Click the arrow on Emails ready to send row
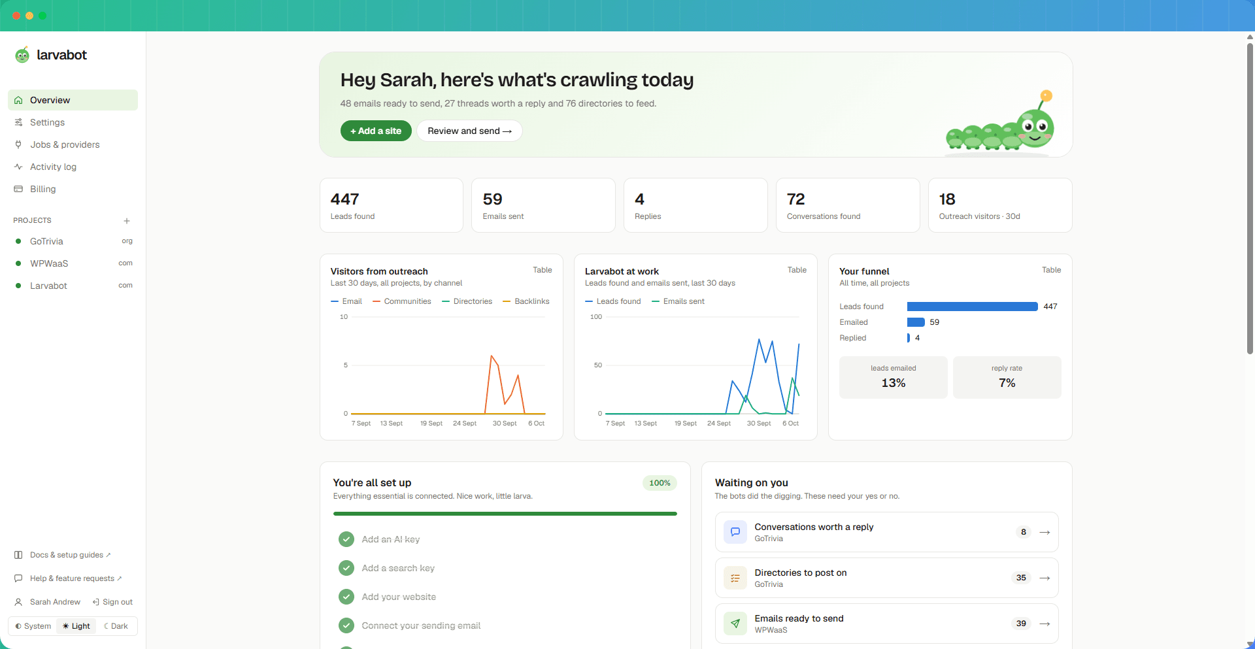 pos(1045,624)
